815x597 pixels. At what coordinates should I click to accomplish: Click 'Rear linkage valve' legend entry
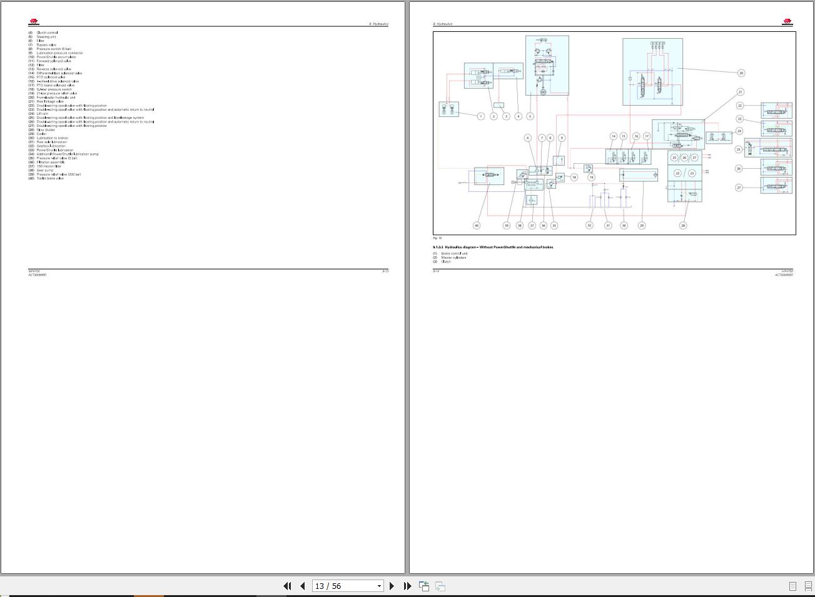(x=50, y=101)
